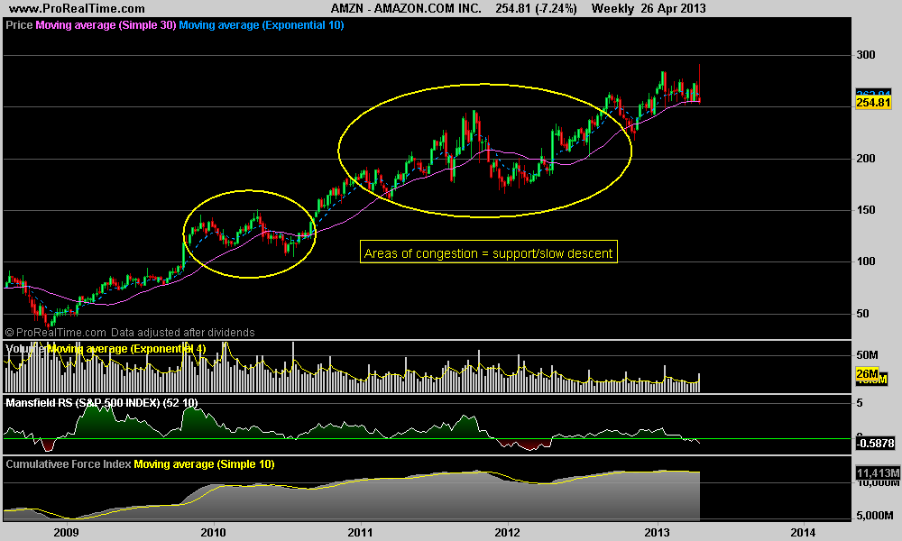Select the AMZN - AMAZON.COM INC. title
The height and width of the screenshot is (541, 902).
406,9
